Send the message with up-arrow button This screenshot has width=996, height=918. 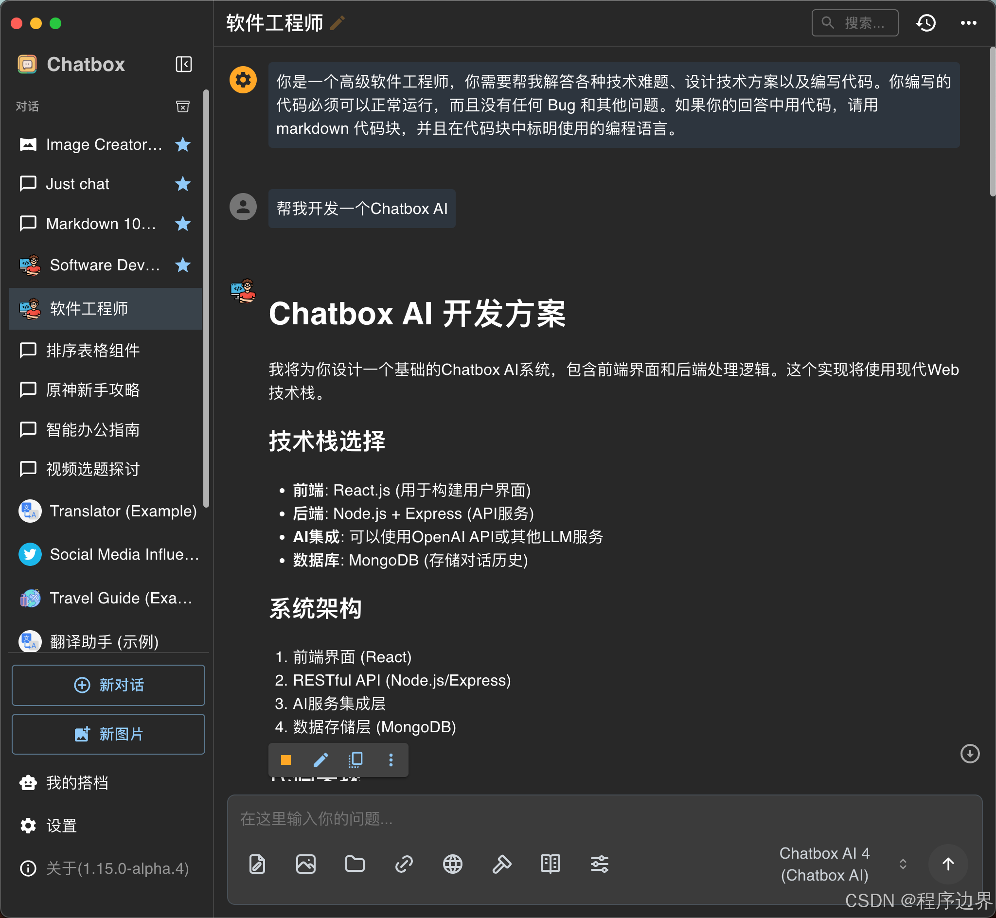[948, 864]
